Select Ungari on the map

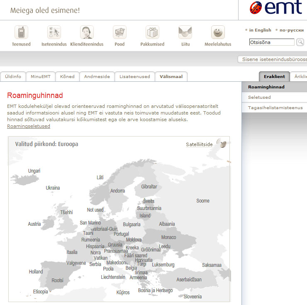(x=34, y=171)
